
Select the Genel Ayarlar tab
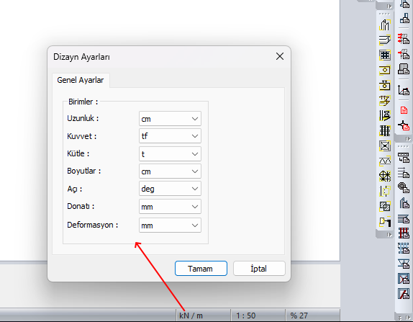tap(81, 80)
